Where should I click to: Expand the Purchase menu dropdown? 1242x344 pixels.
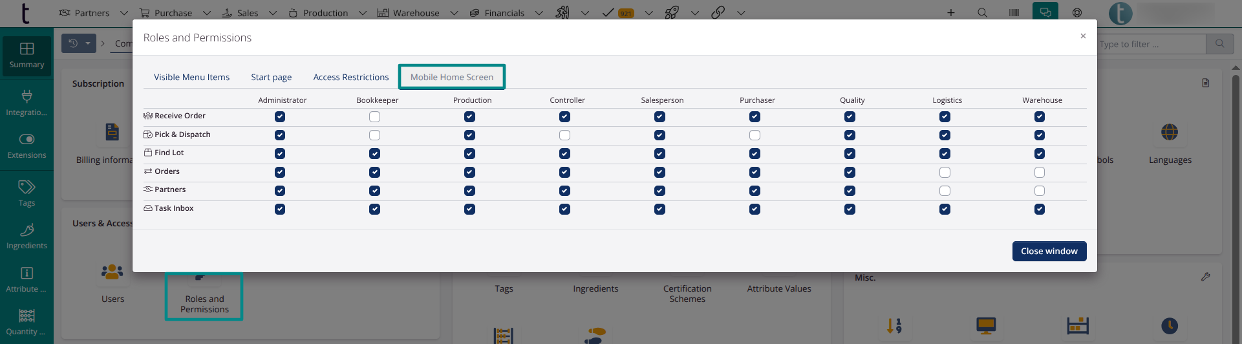click(x=207, y=13)
